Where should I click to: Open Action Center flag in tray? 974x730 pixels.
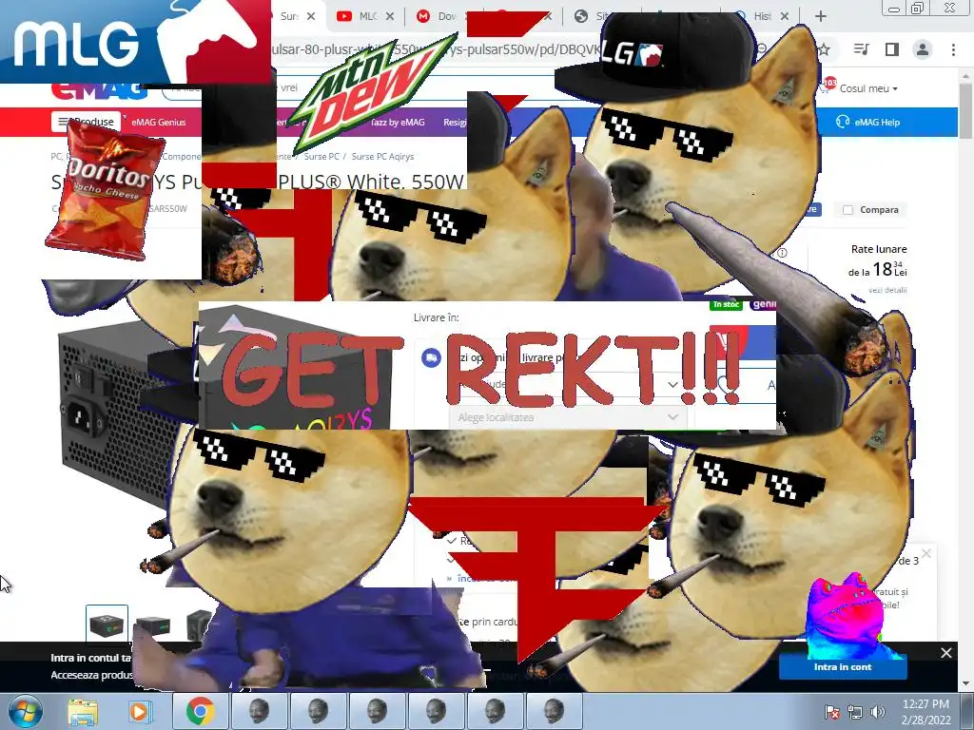(831, 712)
